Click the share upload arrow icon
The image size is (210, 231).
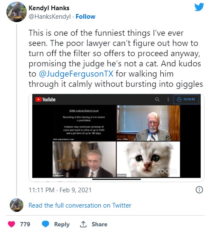coord(83,224)
